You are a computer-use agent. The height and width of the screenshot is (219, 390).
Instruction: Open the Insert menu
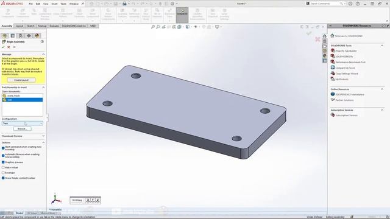tap(54, 4)
